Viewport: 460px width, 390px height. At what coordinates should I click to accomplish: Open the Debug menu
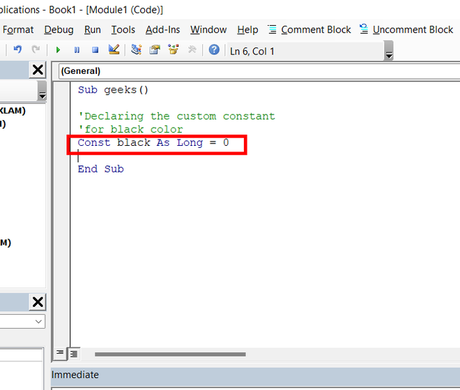click(59, 30)
